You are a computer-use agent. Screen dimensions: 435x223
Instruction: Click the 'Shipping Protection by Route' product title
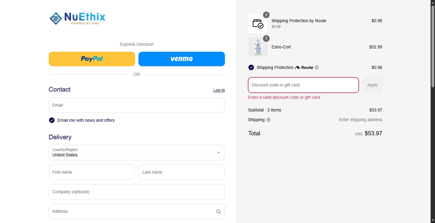pos(299,21)
